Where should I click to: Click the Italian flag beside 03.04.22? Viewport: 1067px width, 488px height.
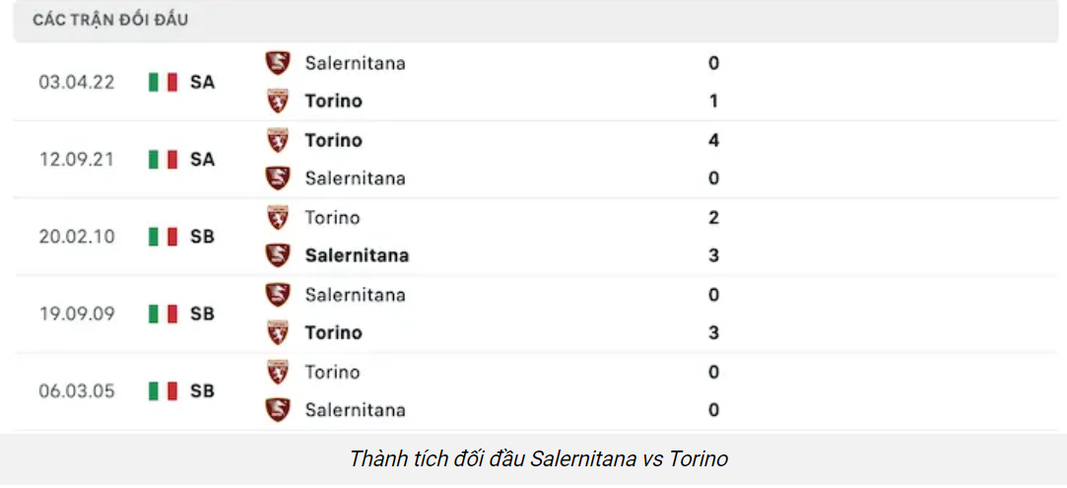164,82
